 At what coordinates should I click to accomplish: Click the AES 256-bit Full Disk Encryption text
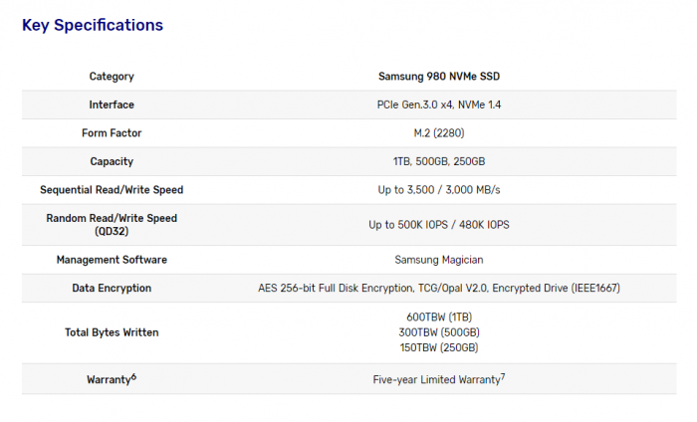(x=329, y=288)
